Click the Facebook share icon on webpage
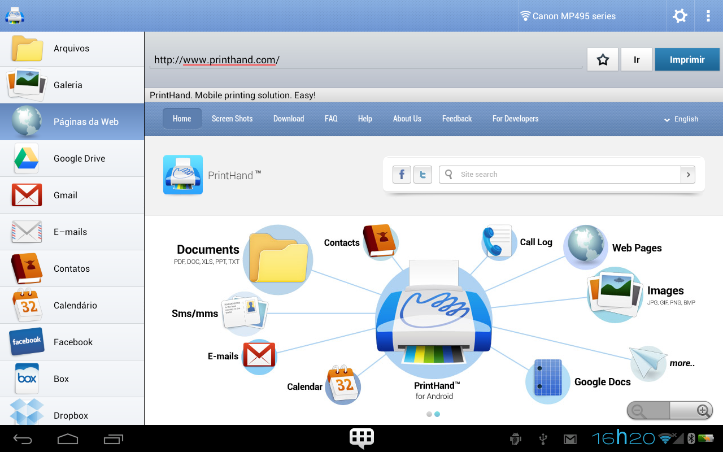The height and width of the screenshot is (452, 723). (x=402, y=175)
